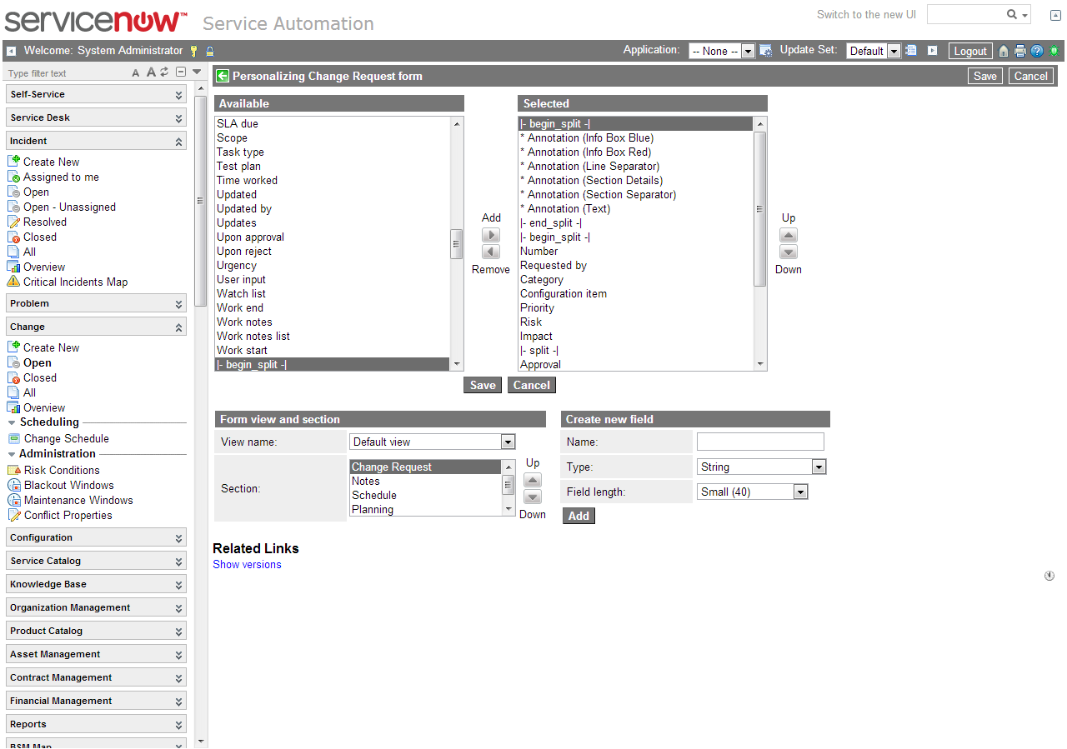Click the padlock icon in the welcome bar

point(208,51)
